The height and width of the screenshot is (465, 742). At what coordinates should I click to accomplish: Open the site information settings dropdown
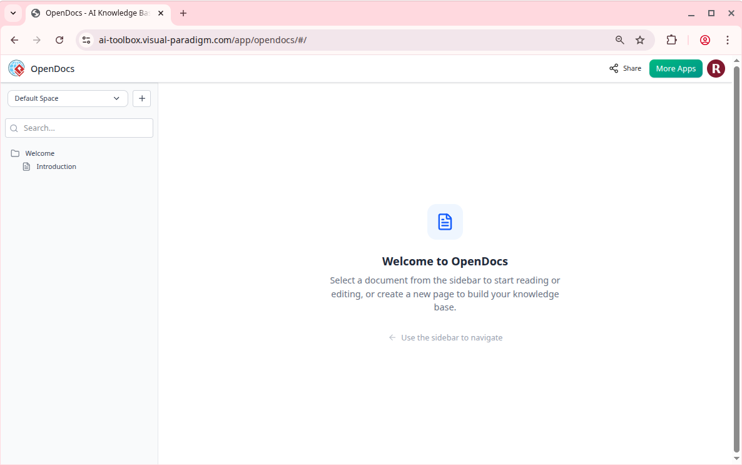click(x=85, y=39)
